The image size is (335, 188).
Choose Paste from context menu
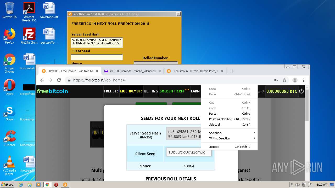(229, 114)
